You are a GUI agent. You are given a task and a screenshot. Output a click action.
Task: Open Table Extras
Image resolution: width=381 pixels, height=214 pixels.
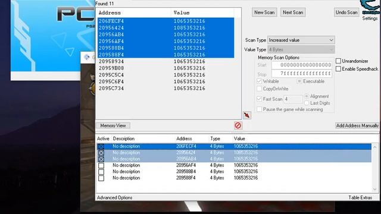coord(360,197)
